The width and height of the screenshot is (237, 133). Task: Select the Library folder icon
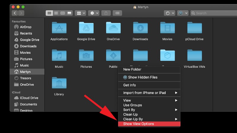point(59,83)
